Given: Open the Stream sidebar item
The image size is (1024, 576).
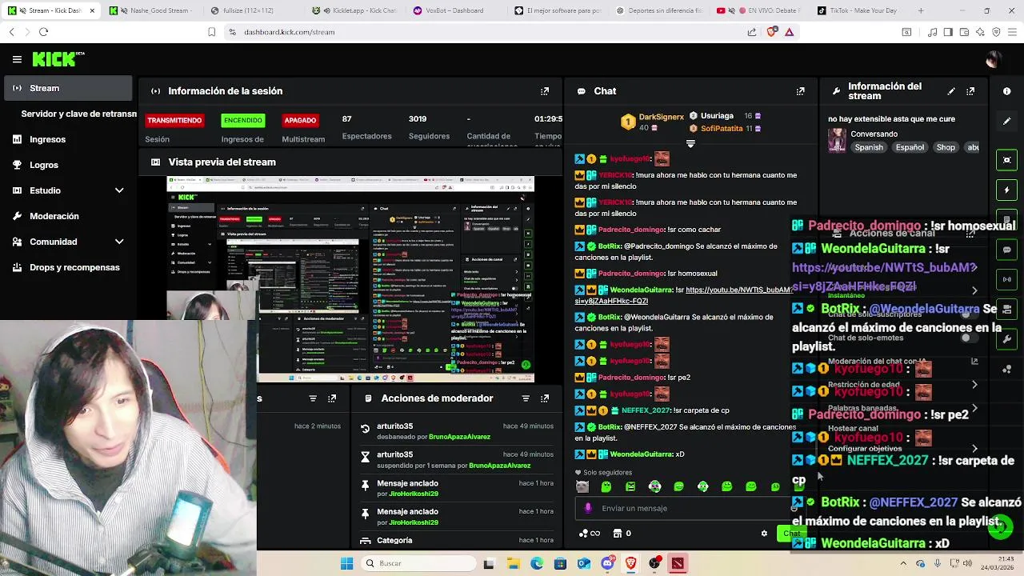Looking at the screenshot, I should coord(67,88).
